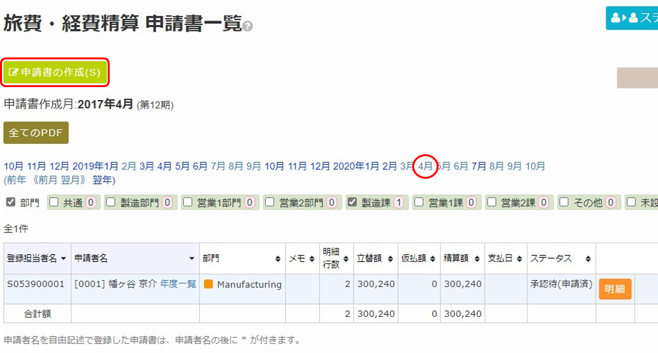Click the 前年 navigation link

[x=16, y=180]
